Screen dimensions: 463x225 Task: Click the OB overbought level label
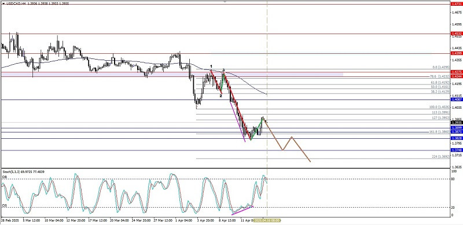(4, 177)
